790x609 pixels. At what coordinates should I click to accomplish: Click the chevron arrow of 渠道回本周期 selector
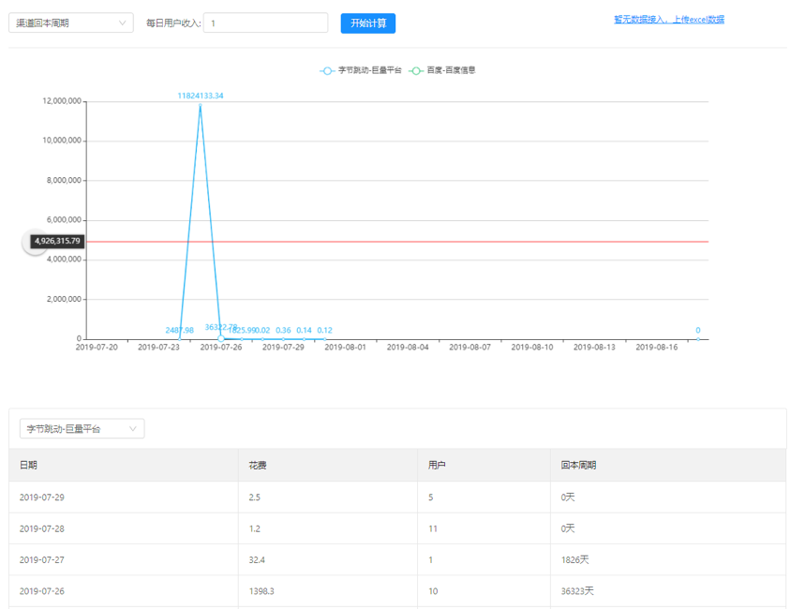pyautogui.click(x=124, y=23)
